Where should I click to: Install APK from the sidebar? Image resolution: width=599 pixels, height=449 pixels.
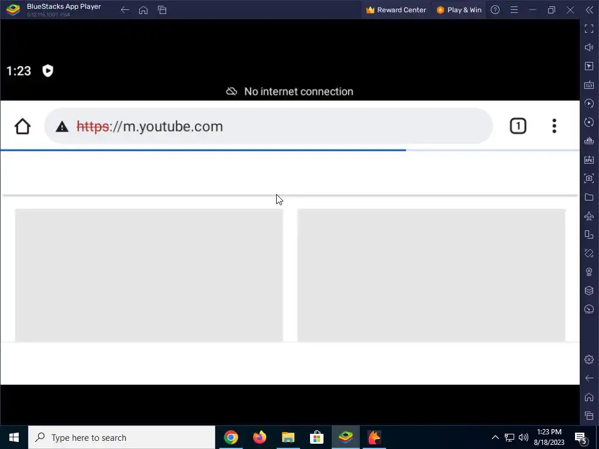tap(589, 160)
